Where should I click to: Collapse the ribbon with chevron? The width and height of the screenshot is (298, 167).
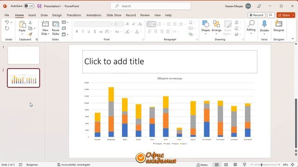[x=293, y=39]
